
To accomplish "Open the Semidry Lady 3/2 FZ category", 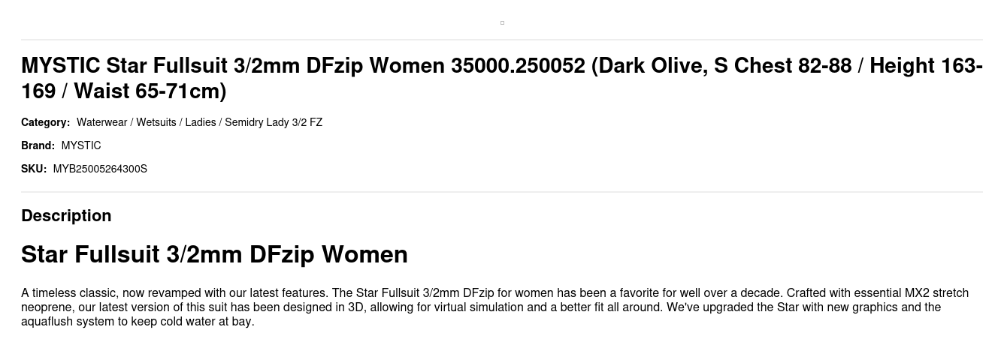I will pos(274,122).
